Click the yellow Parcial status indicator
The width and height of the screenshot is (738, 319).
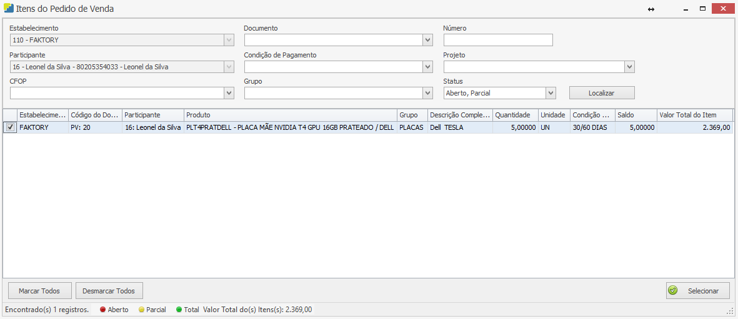click(x=141, y=310)
